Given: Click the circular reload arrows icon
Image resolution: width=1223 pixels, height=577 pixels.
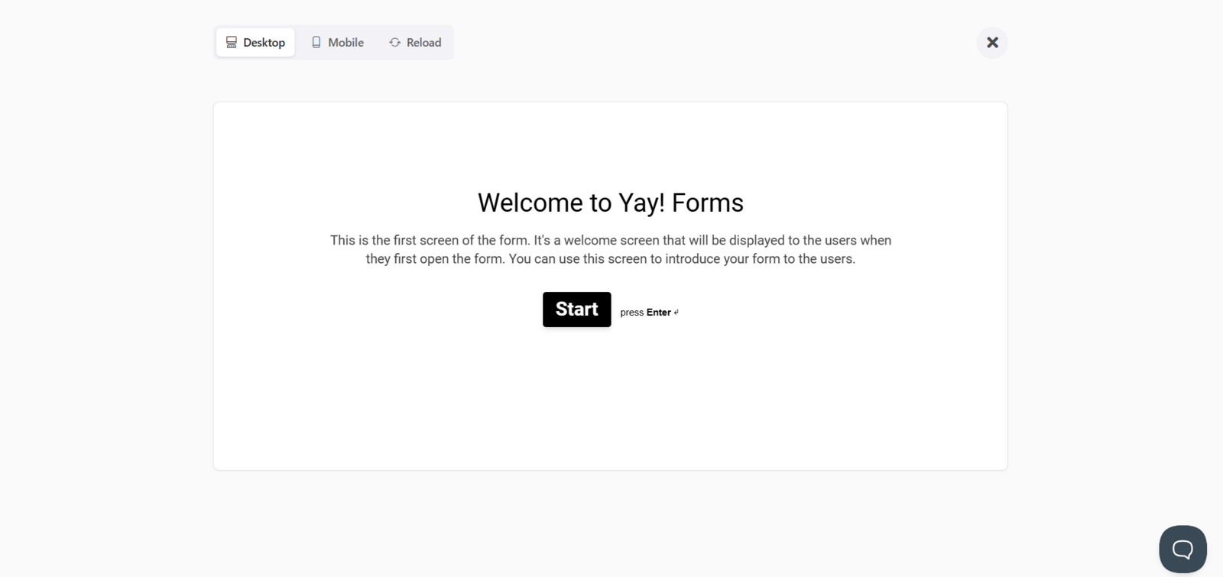Looking at the screenshot, I should pos(395,43).
